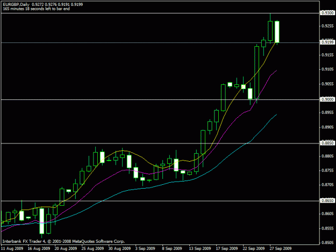The image size is (336, 252).
Task: Click the 30 Aug 2009 date label
Action: [119, 249]
